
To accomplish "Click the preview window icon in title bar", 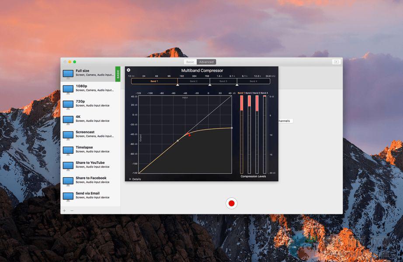I will click(x=336, y=62).
